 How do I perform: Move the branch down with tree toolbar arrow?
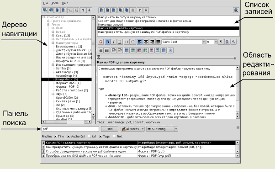89,10
